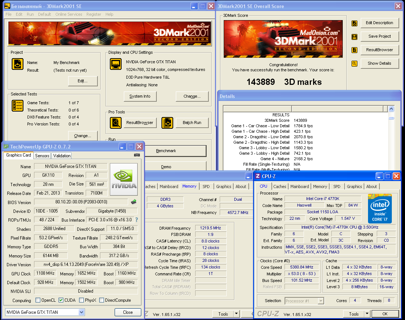
Task: Click the Show Details button
Action: tap(380, 63)
